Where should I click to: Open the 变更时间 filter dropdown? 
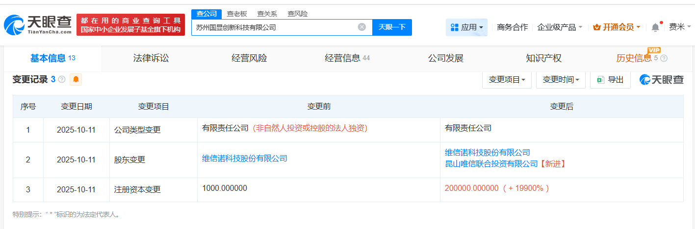(561, 80)
